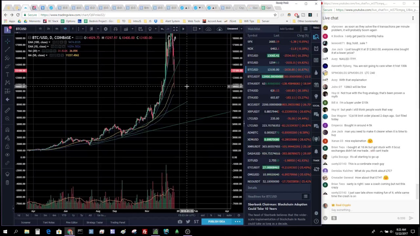Open Sberbank Chairman headline link
420x236 pixels.
point(278,206)
